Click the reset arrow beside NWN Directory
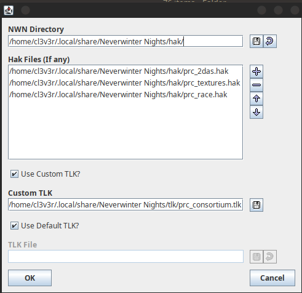Image resolution: width=302 pixels, height=293 pixels. pyautogui.click(x=270, y=41)
